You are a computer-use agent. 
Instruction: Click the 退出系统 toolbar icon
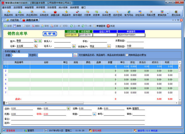[176, 13]
